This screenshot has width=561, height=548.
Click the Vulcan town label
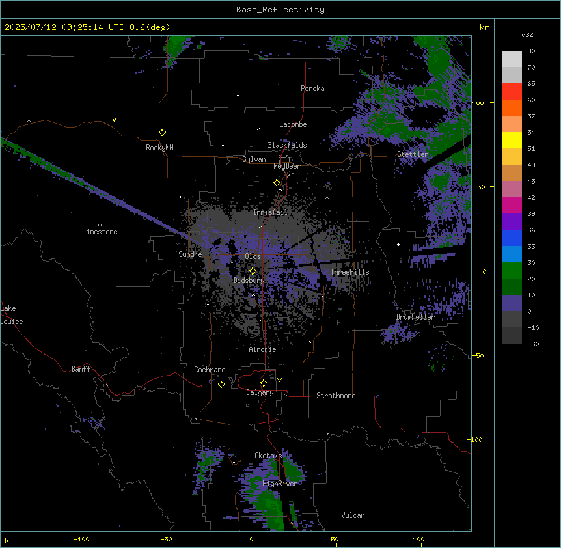point(353,515)
